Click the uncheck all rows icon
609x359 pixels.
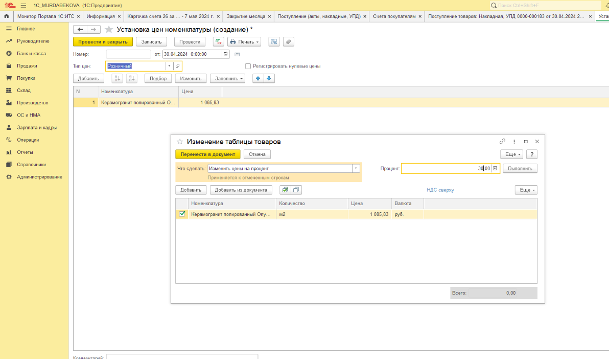tap(296, 190)
